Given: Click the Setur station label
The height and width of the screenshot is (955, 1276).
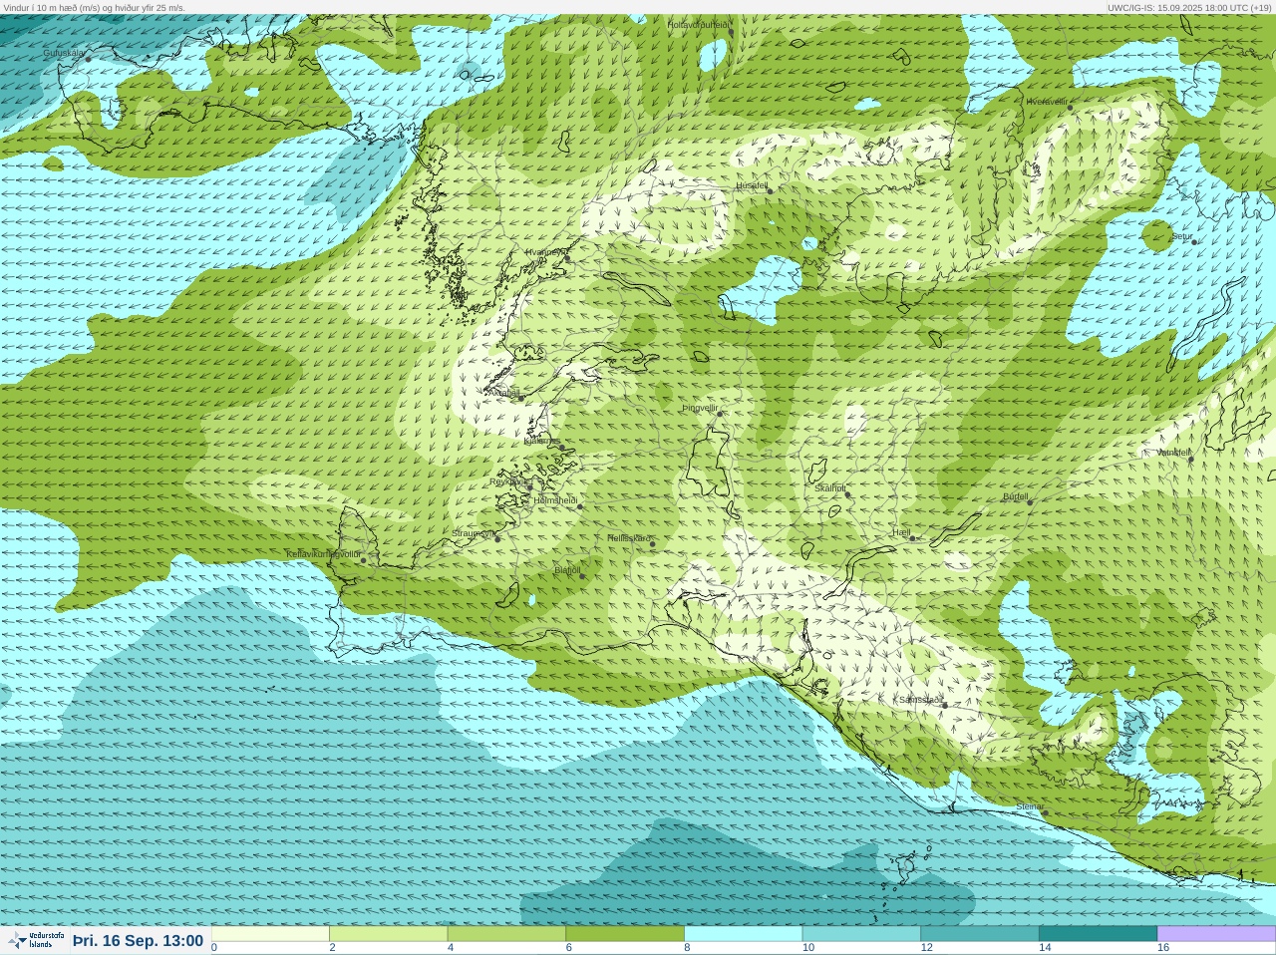Looking at the screenshot, I should tap(1181, 236).
